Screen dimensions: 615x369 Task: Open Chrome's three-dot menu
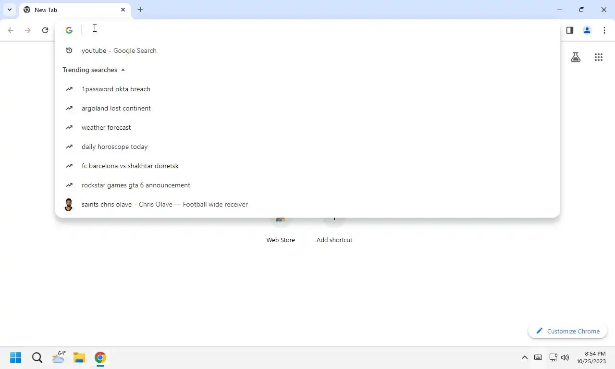[604, 30]
